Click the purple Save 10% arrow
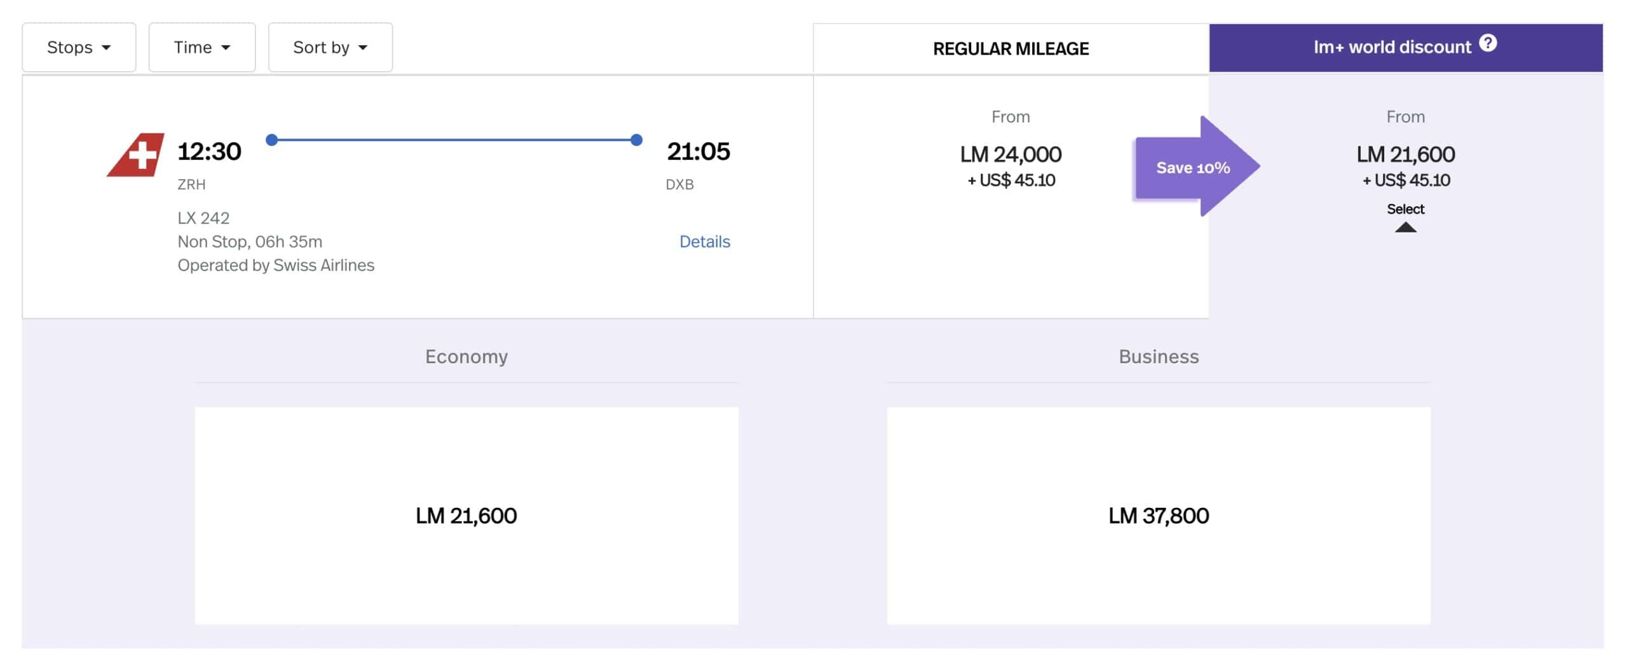 pyautogui.click(x=1194, y=167)
